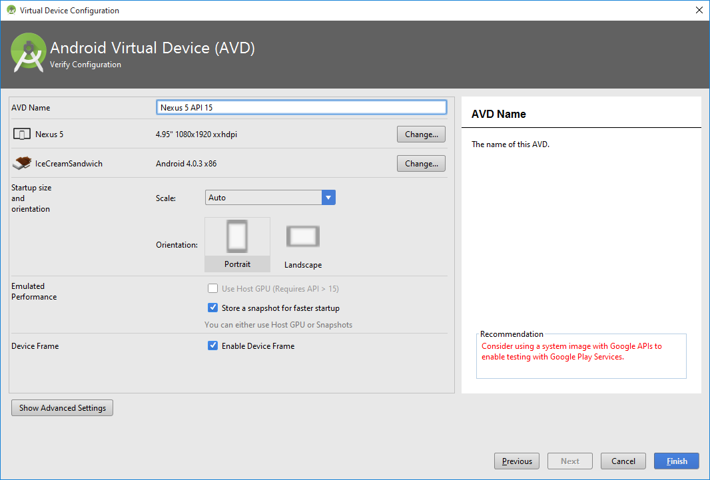Change the Nexus 5 device
The image size is (710, 480).
(x=421, y=134)
